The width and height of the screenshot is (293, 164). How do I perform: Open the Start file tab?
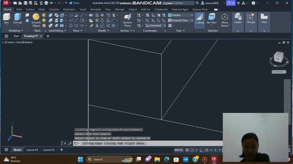pos(16,36)
